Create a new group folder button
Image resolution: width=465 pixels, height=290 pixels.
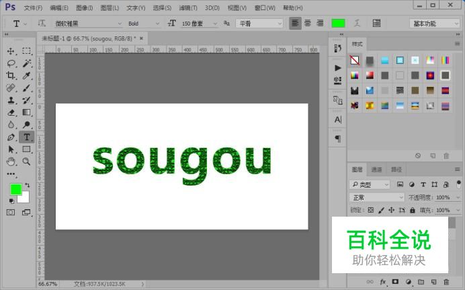[421, 282]
